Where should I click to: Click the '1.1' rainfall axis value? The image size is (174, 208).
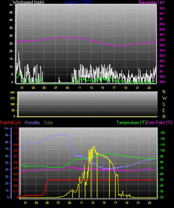click(x=16, y=133)
